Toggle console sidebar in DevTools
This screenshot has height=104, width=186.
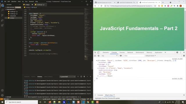95,56
